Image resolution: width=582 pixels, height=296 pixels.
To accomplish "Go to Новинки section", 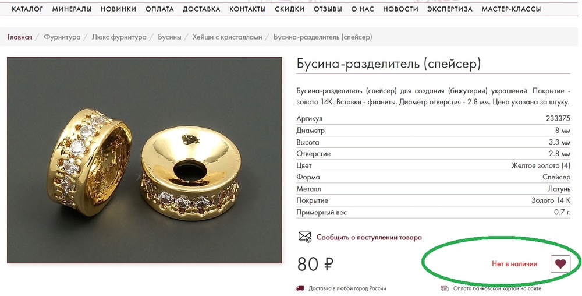I will click(118, 9).
